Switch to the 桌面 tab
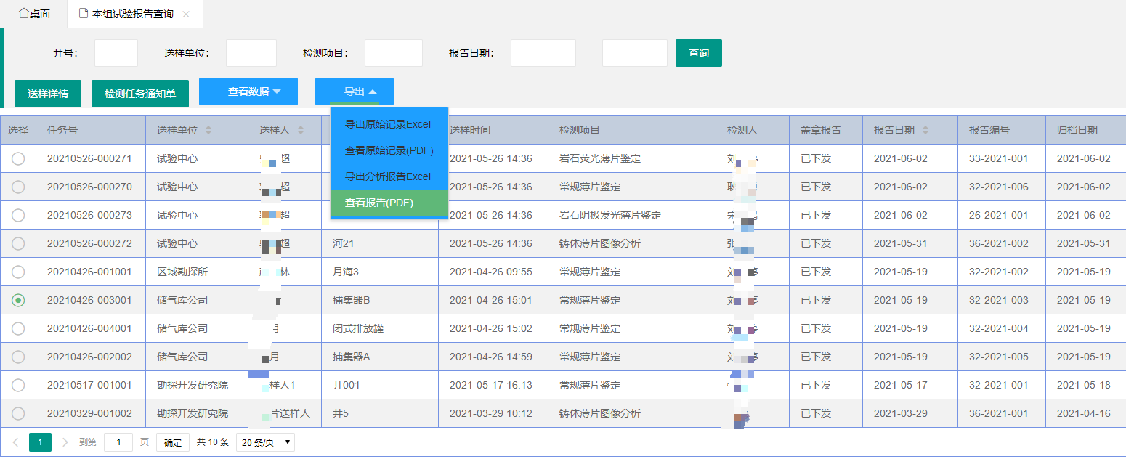Viewport: 1126px width, 467px height. (x=34, y=12)
